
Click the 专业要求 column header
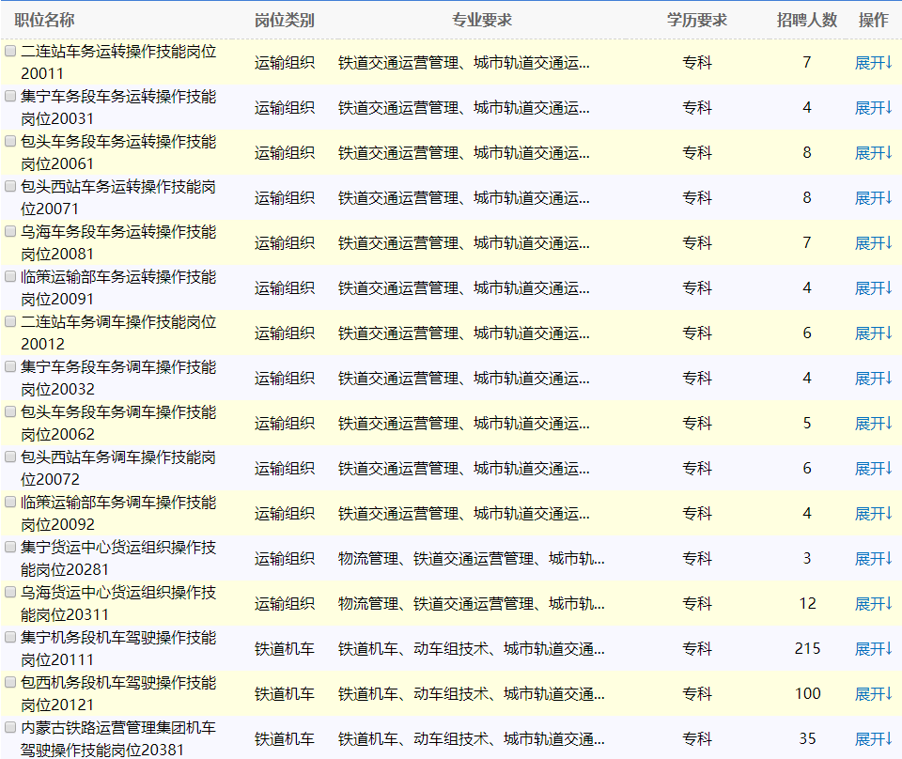[x=482, y=21]
